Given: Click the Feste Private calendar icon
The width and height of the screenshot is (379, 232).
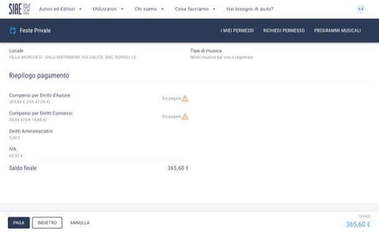Looking at the screenshot, I should point(13,30).
